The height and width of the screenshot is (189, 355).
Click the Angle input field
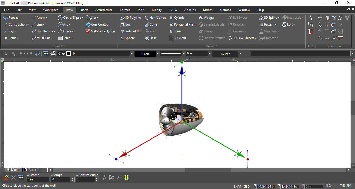[x=61, y=179]
